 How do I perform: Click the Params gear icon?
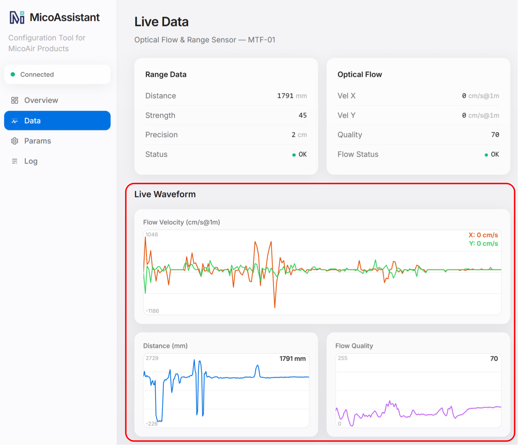[x=14, y=141]
